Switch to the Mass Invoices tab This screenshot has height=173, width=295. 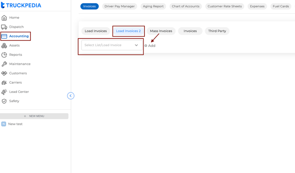coord(161,31)
